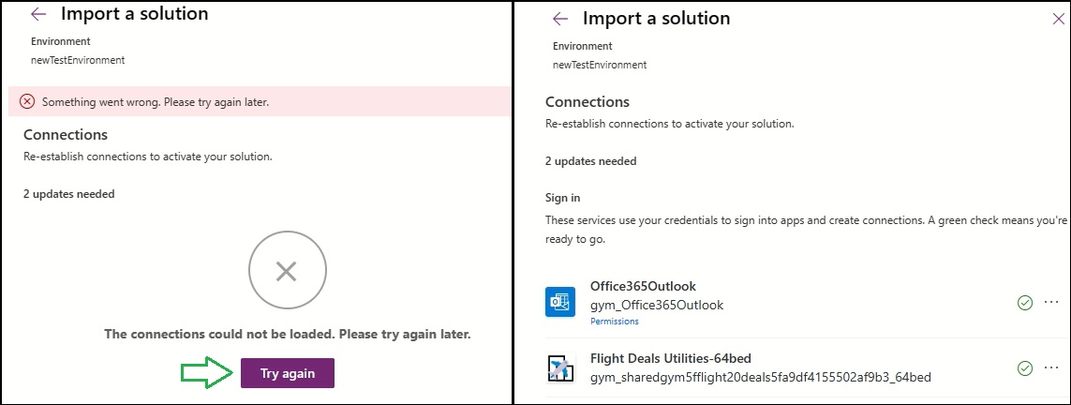This screenshot has height=405, width=1071.
Task: Close the right Import a solution panel
Action: click(1059, 19)
